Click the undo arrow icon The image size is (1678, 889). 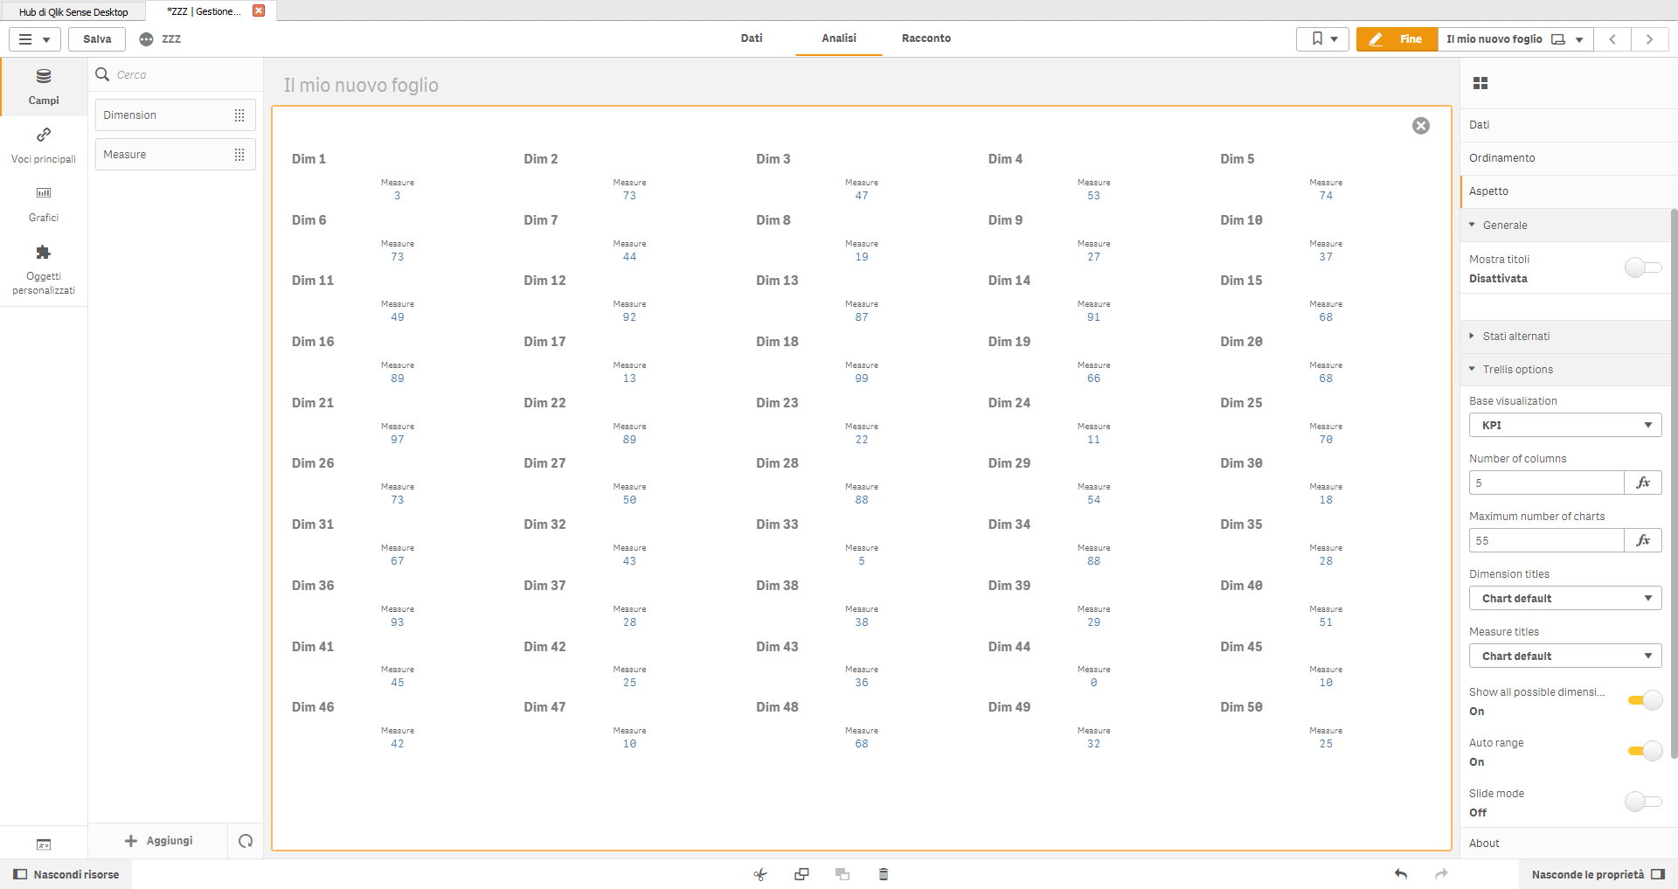click(1401, 874)
